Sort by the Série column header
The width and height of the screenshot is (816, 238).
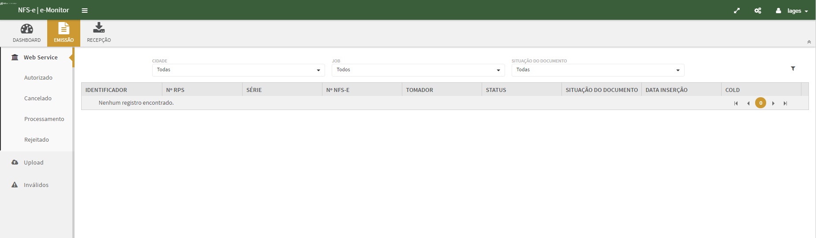pyautogui.click(x=282, y=90)
